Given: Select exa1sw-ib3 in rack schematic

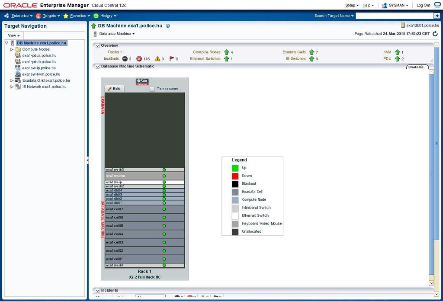Looking at the screenshot, I should pos(144,170).
